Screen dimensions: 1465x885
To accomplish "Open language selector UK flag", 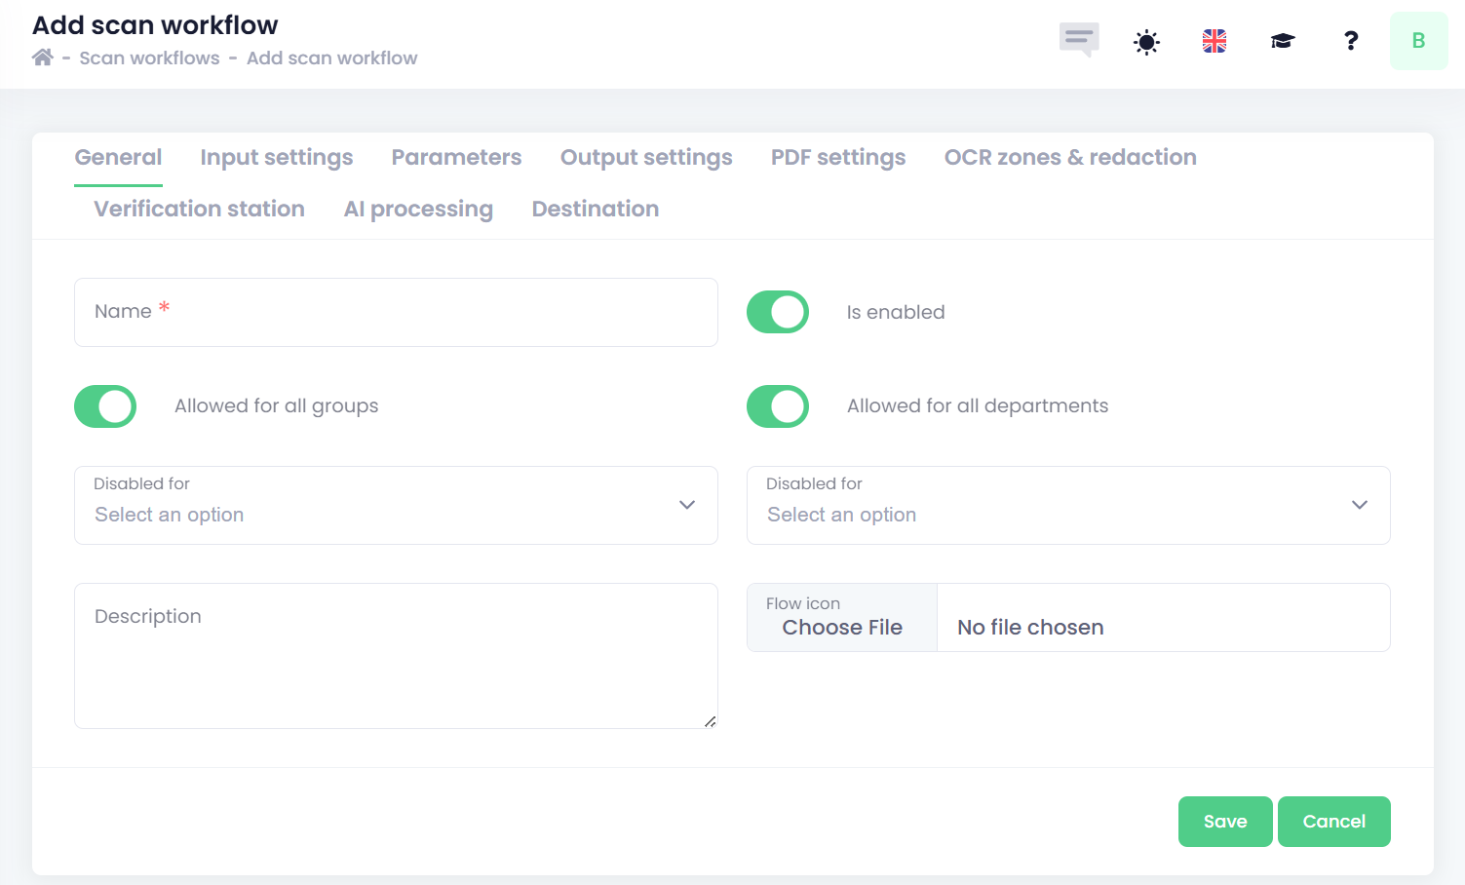I will tap(1214, 41).
